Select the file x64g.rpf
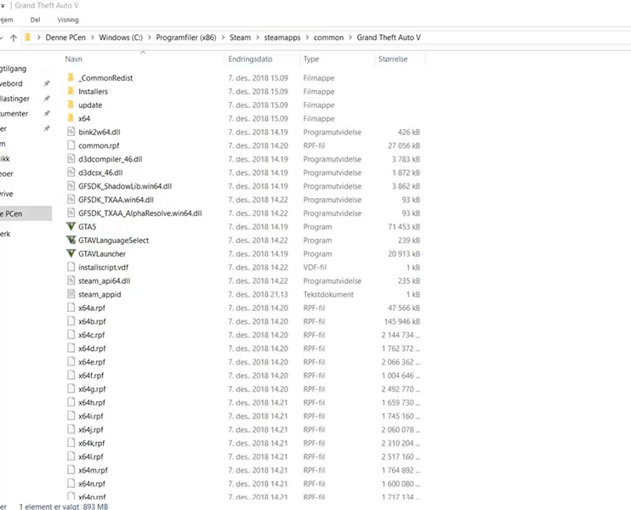This screenshot has height=510, width=631. 92,389
